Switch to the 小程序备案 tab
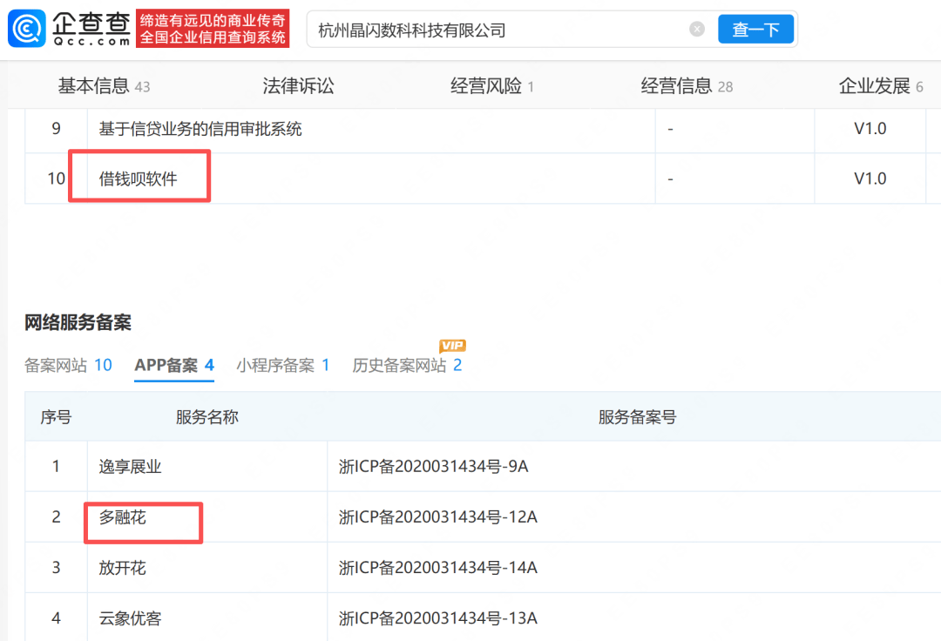This screenshot has height=641, width=941. (x=282, y=365)
